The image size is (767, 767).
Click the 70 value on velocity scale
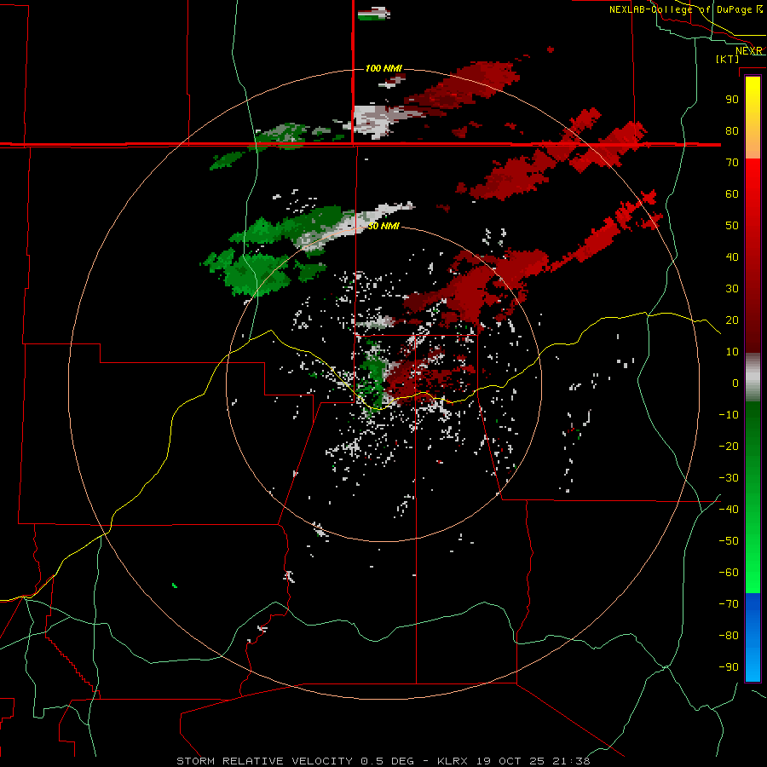(732, 163)
